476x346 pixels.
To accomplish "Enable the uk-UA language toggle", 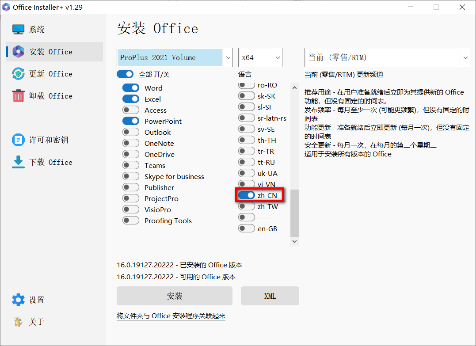I will click(247, 173).
